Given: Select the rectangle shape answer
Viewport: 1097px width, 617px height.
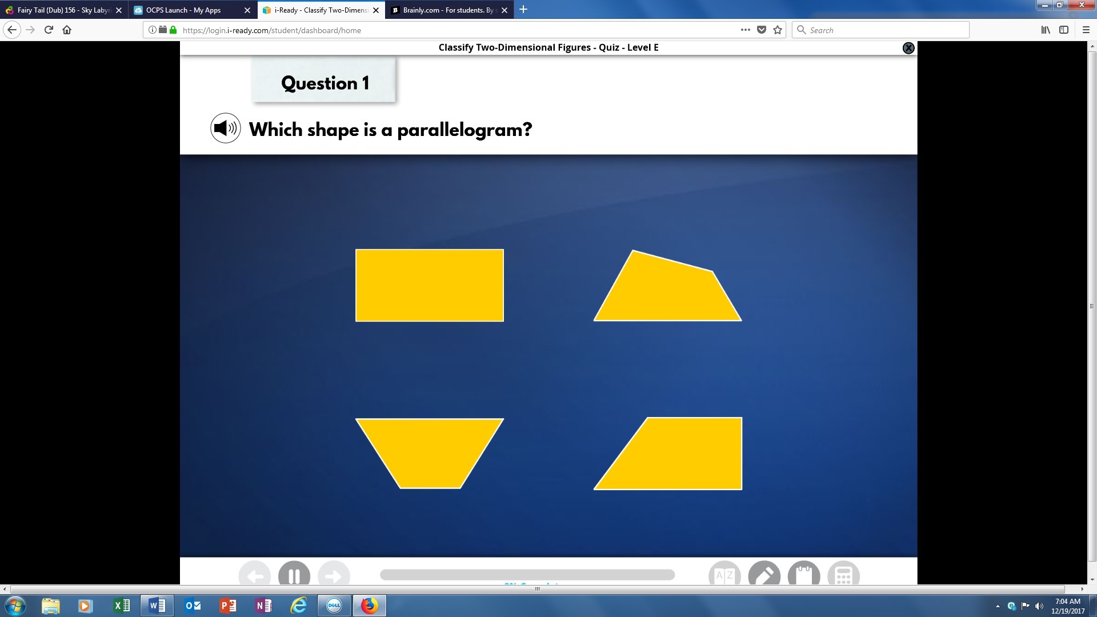Looking at the screenshot, I should [429, 285].
